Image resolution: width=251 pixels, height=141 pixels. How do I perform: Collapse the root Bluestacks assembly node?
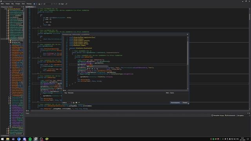[x=5, y=9]
